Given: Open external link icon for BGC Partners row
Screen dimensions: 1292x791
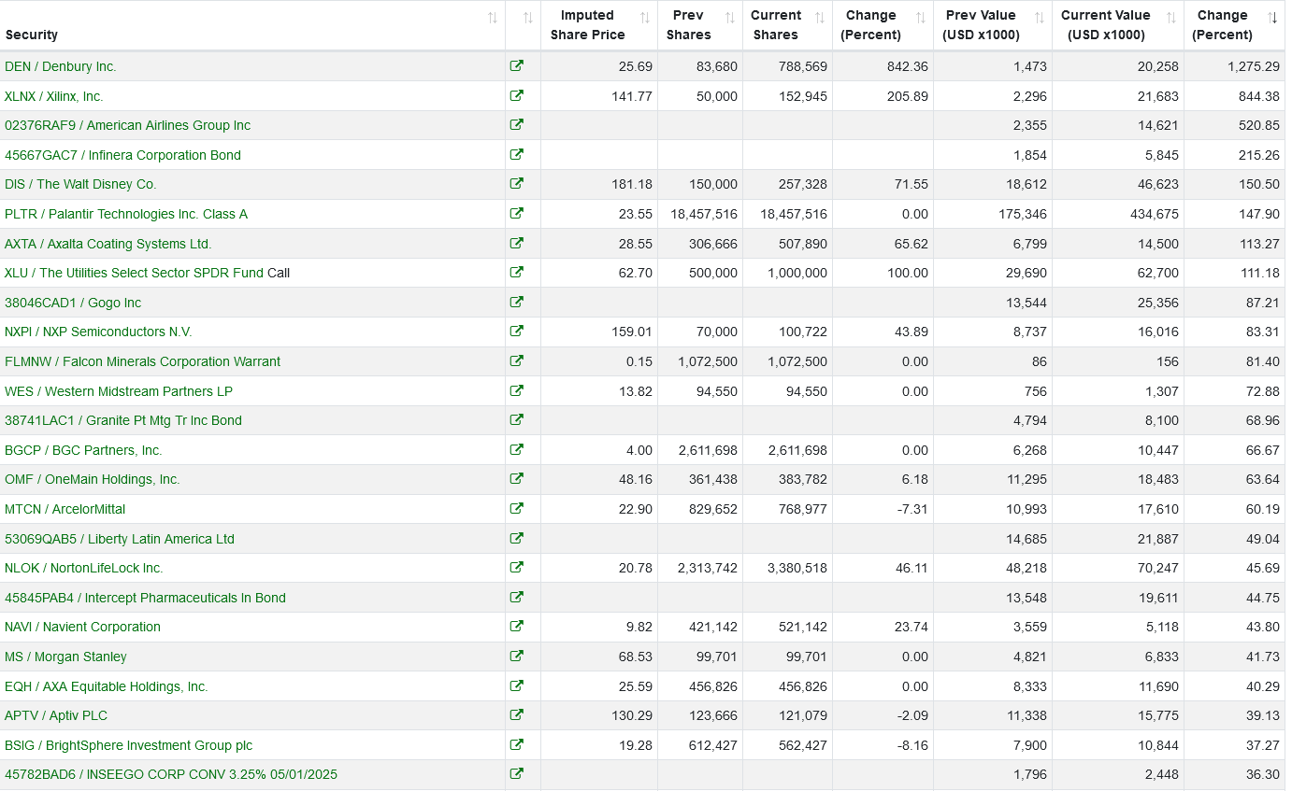Looking at the screenshot, I should (x=517, y=450).
